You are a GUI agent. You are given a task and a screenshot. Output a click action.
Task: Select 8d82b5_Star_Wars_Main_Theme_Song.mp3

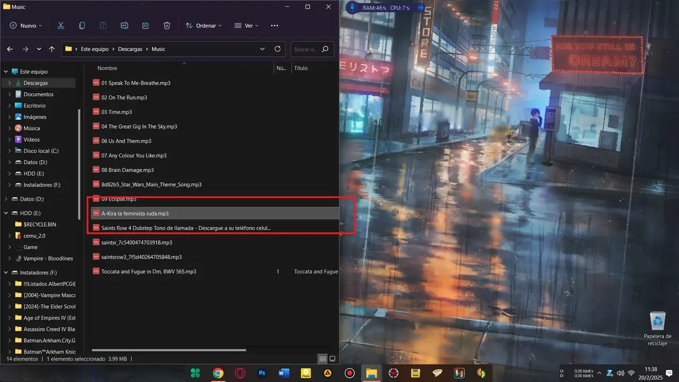[151, 185]
